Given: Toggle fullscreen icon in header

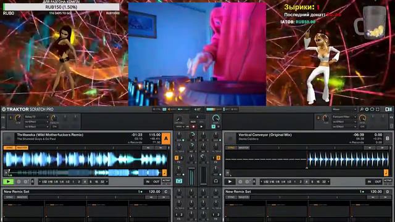Looking at the screenshot, I should 377,109.
